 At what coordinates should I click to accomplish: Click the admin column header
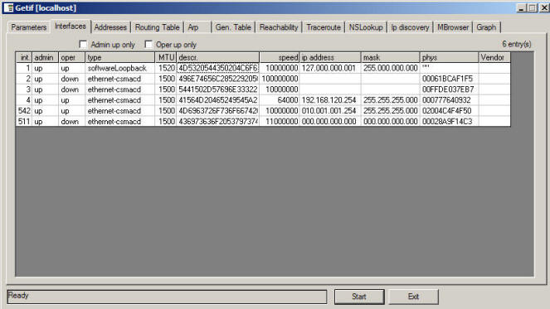point(45,57)
